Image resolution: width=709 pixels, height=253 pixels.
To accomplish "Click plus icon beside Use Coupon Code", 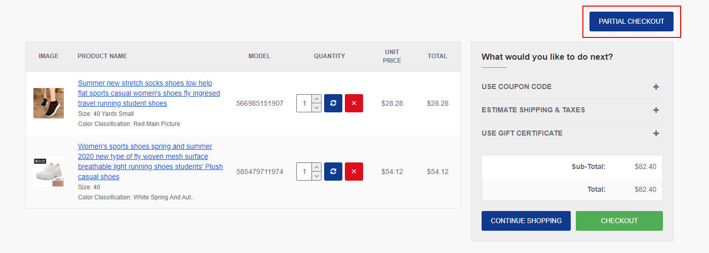I will (x=656, y=87).
